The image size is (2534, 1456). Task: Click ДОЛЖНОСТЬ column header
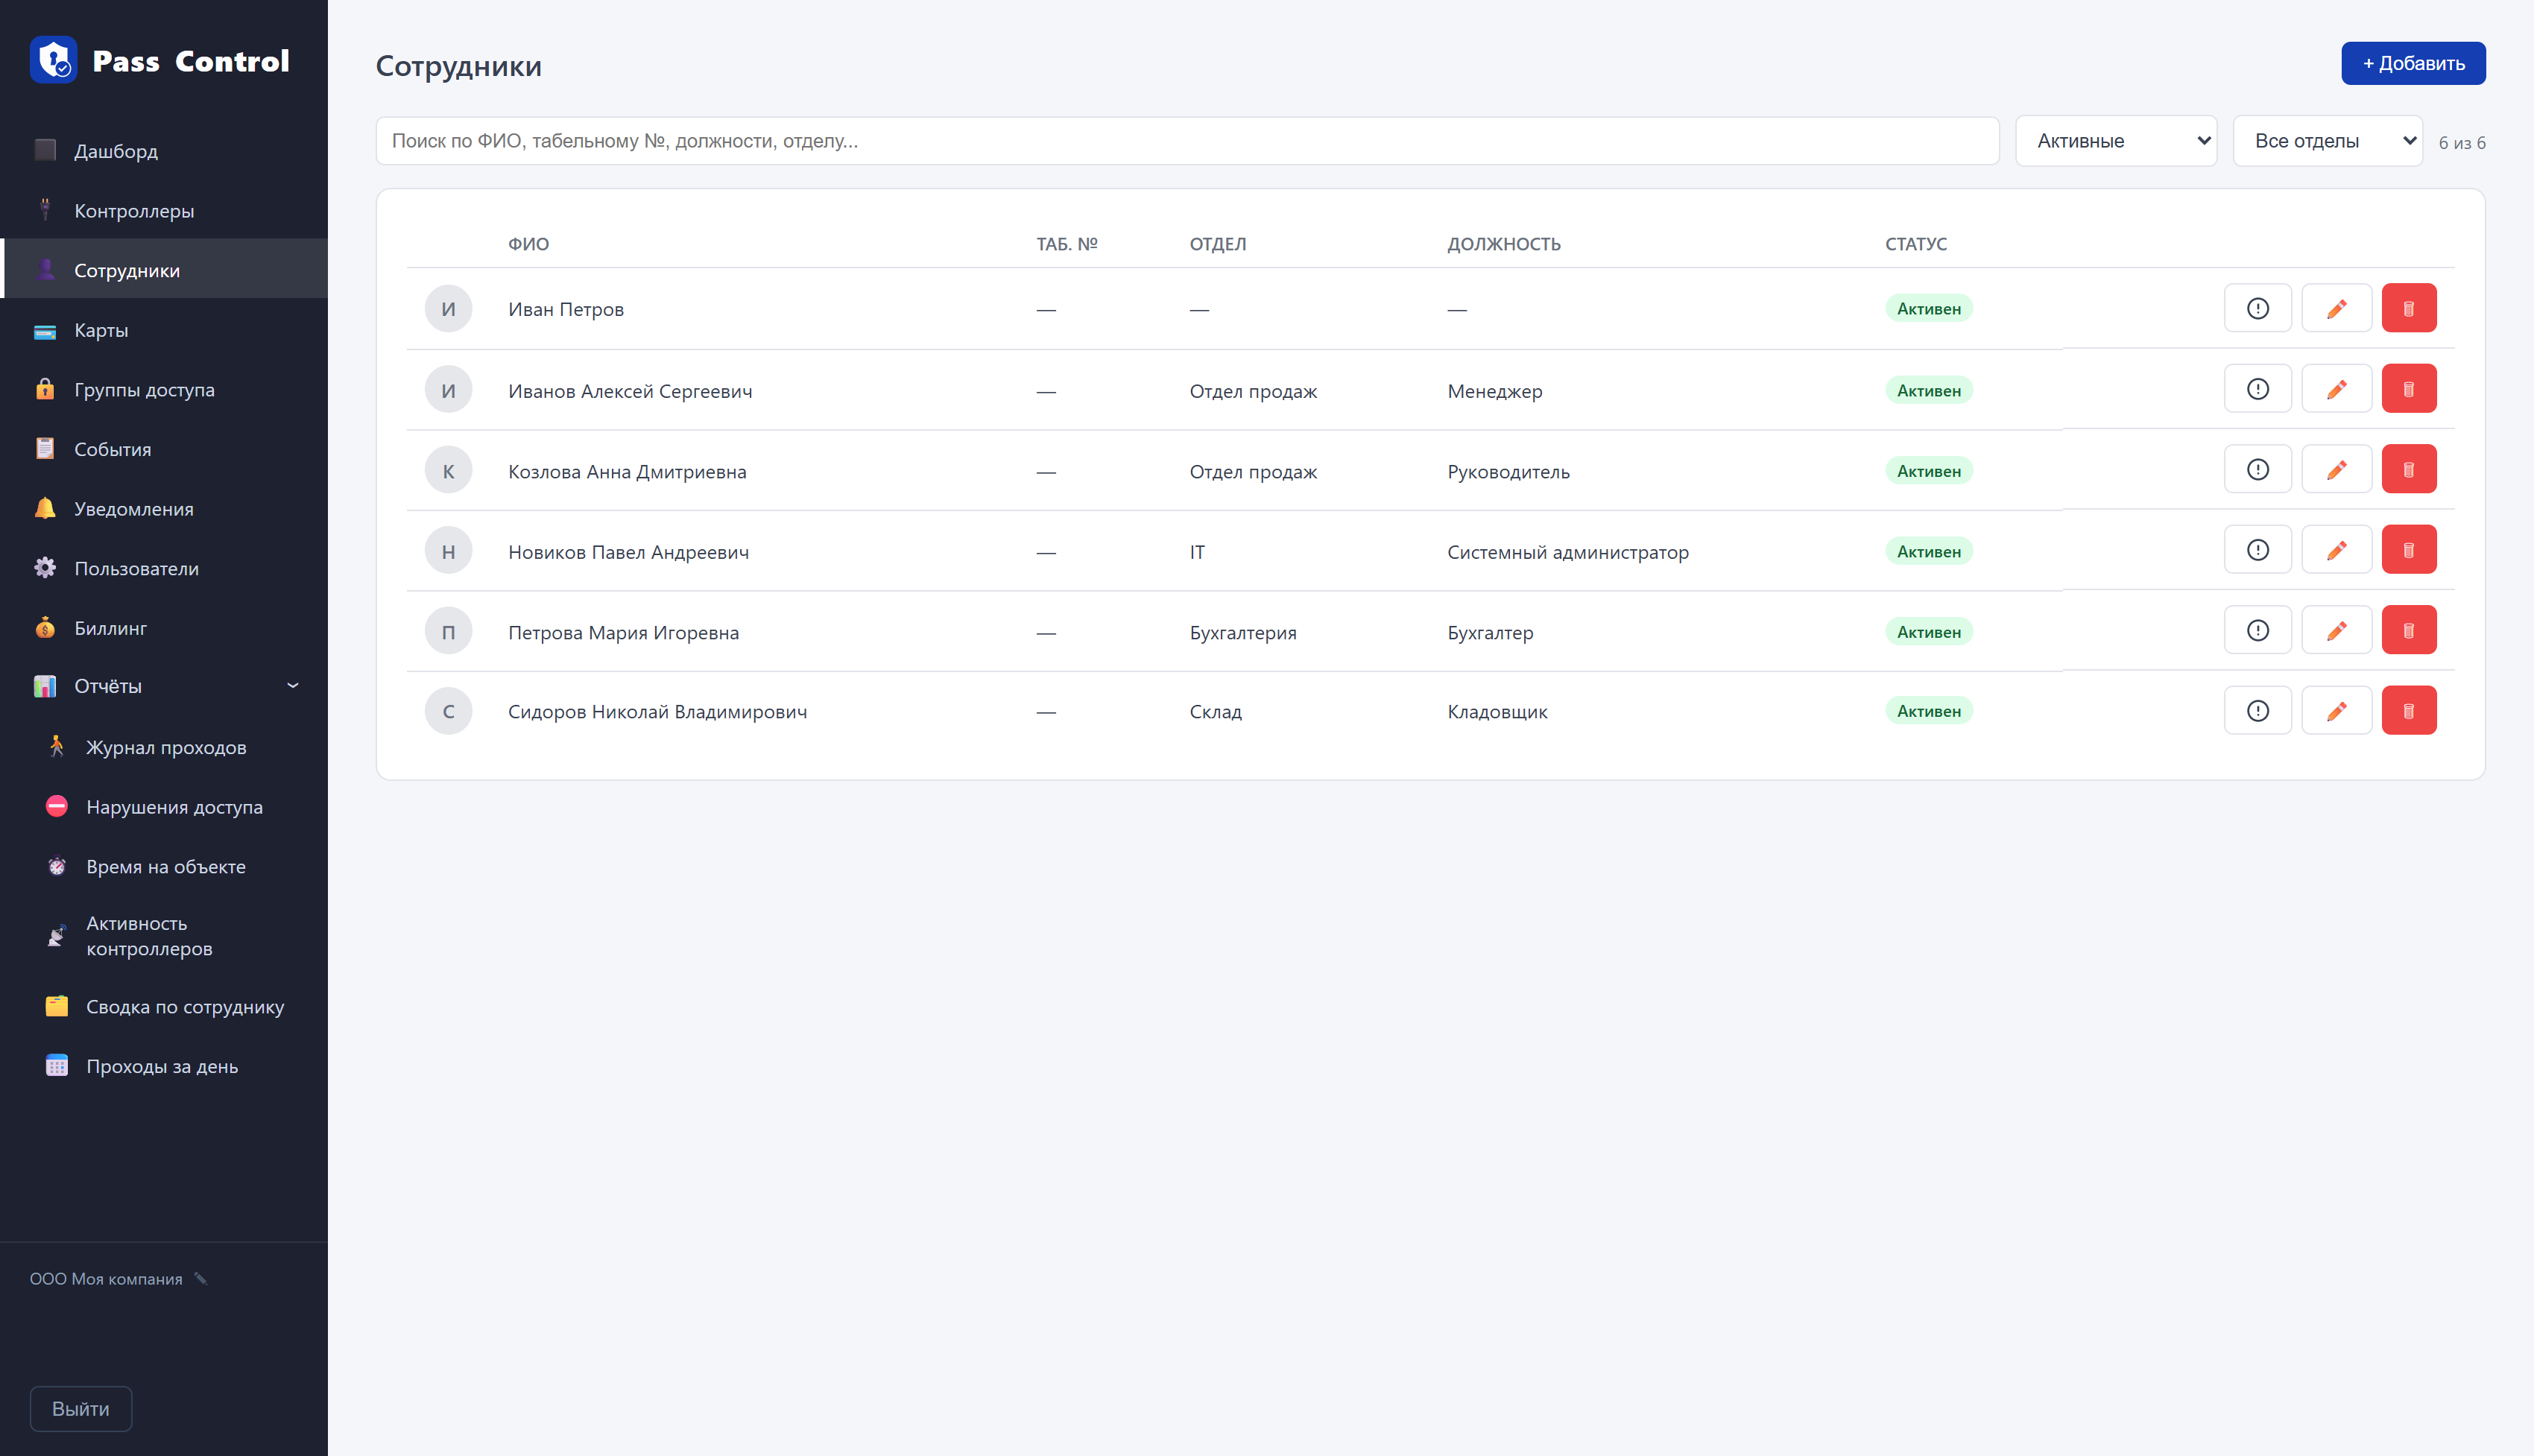click(1503, 244)
